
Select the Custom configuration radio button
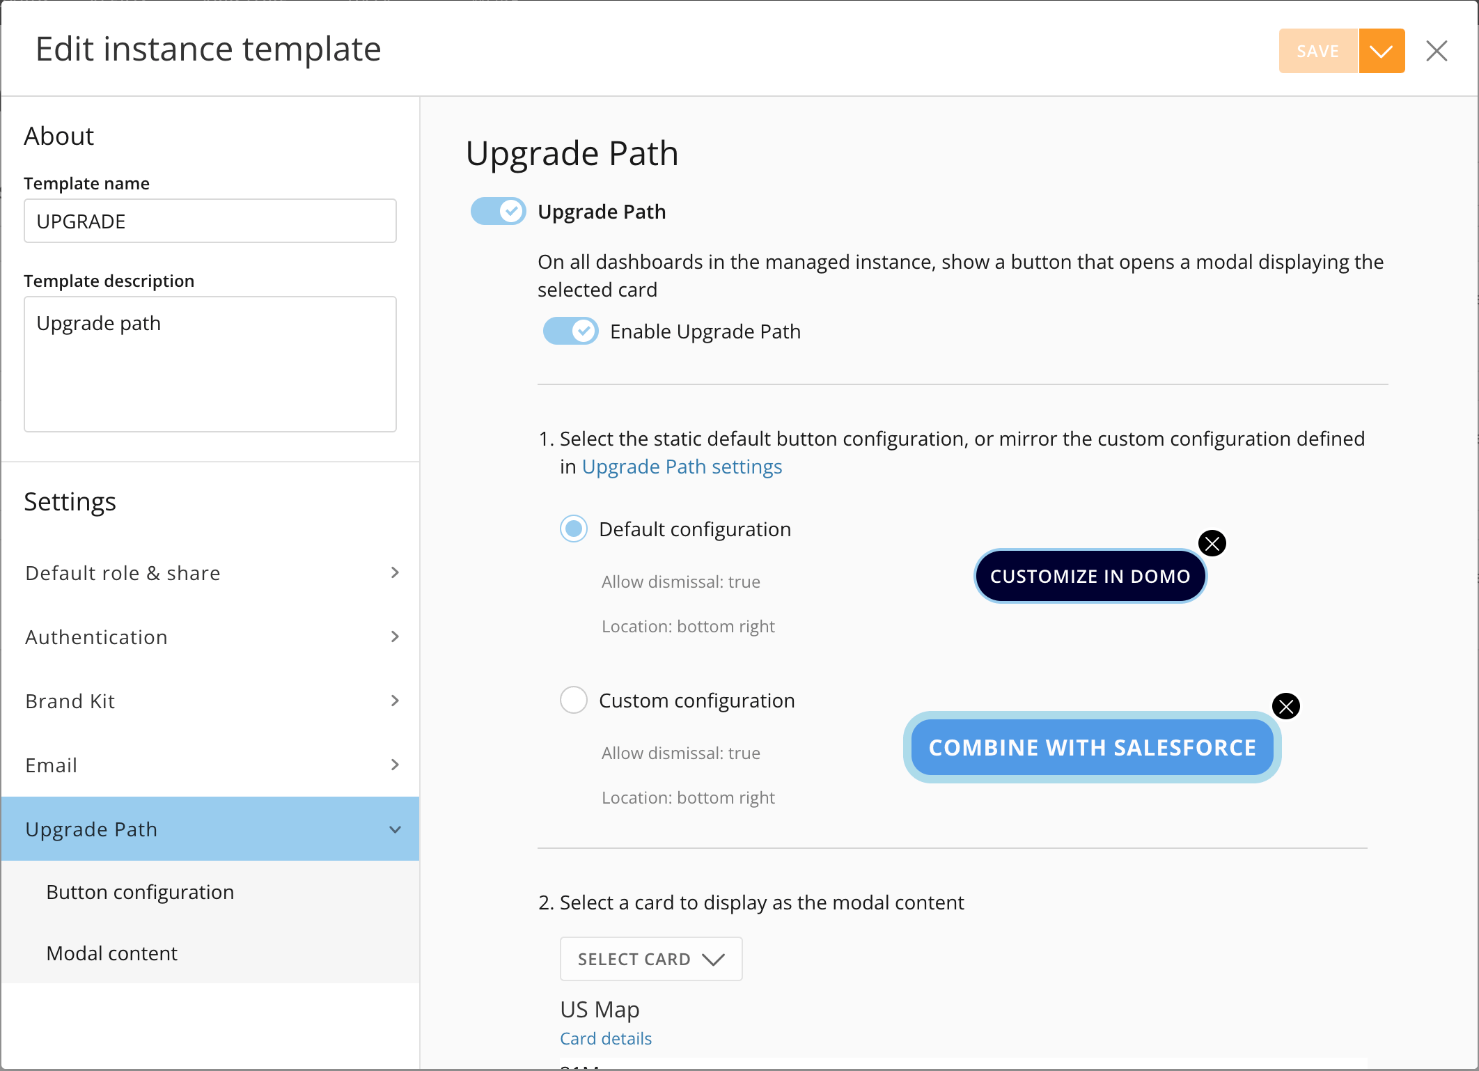[x=574, y=700]
